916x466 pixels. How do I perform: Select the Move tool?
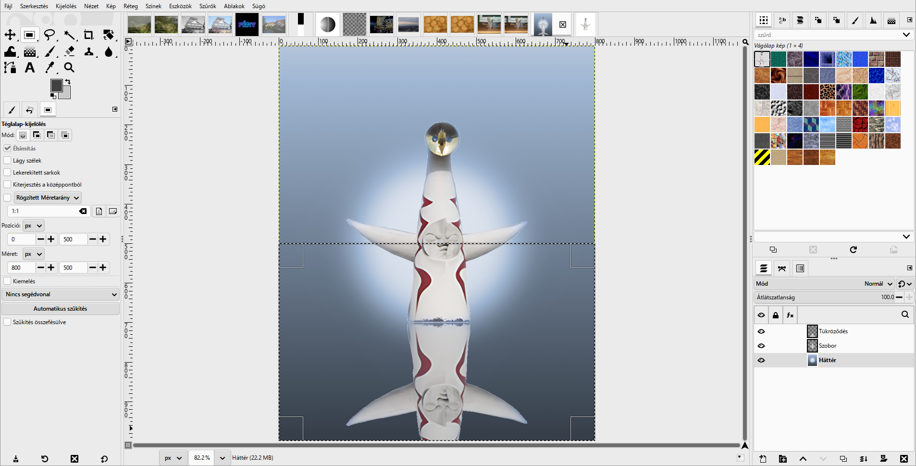click(10, 35)
